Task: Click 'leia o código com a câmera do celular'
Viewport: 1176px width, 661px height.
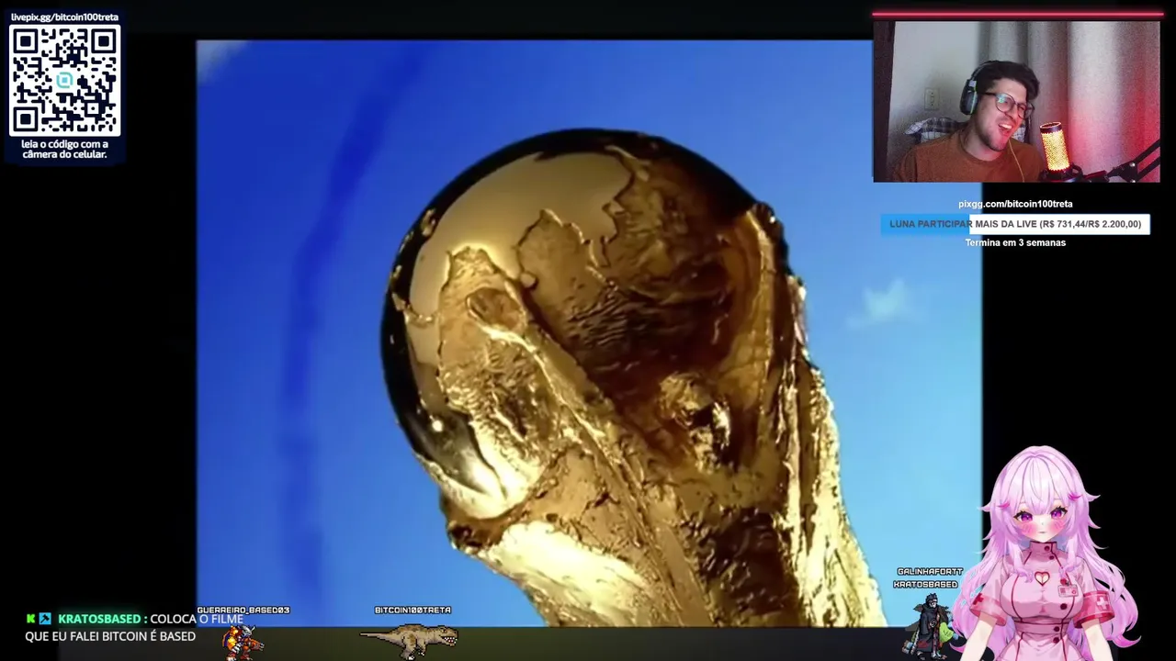Action: tap(64, 149)
